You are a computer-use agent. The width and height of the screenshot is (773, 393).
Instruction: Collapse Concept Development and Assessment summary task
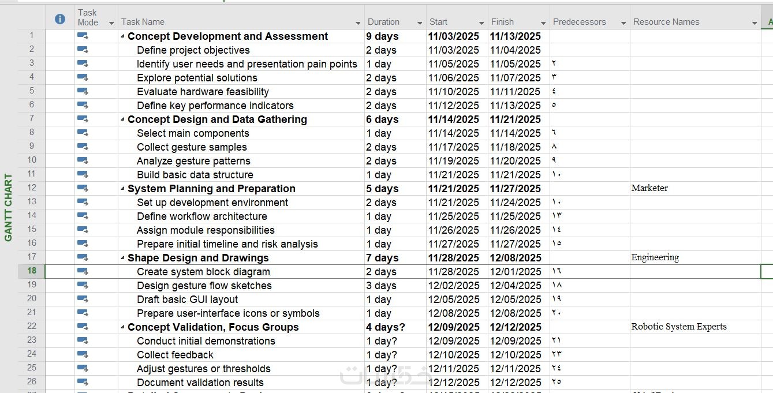(122, 36)
